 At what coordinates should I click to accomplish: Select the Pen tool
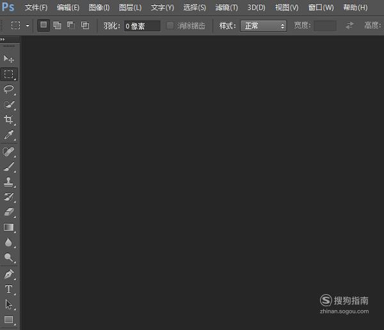9,274
